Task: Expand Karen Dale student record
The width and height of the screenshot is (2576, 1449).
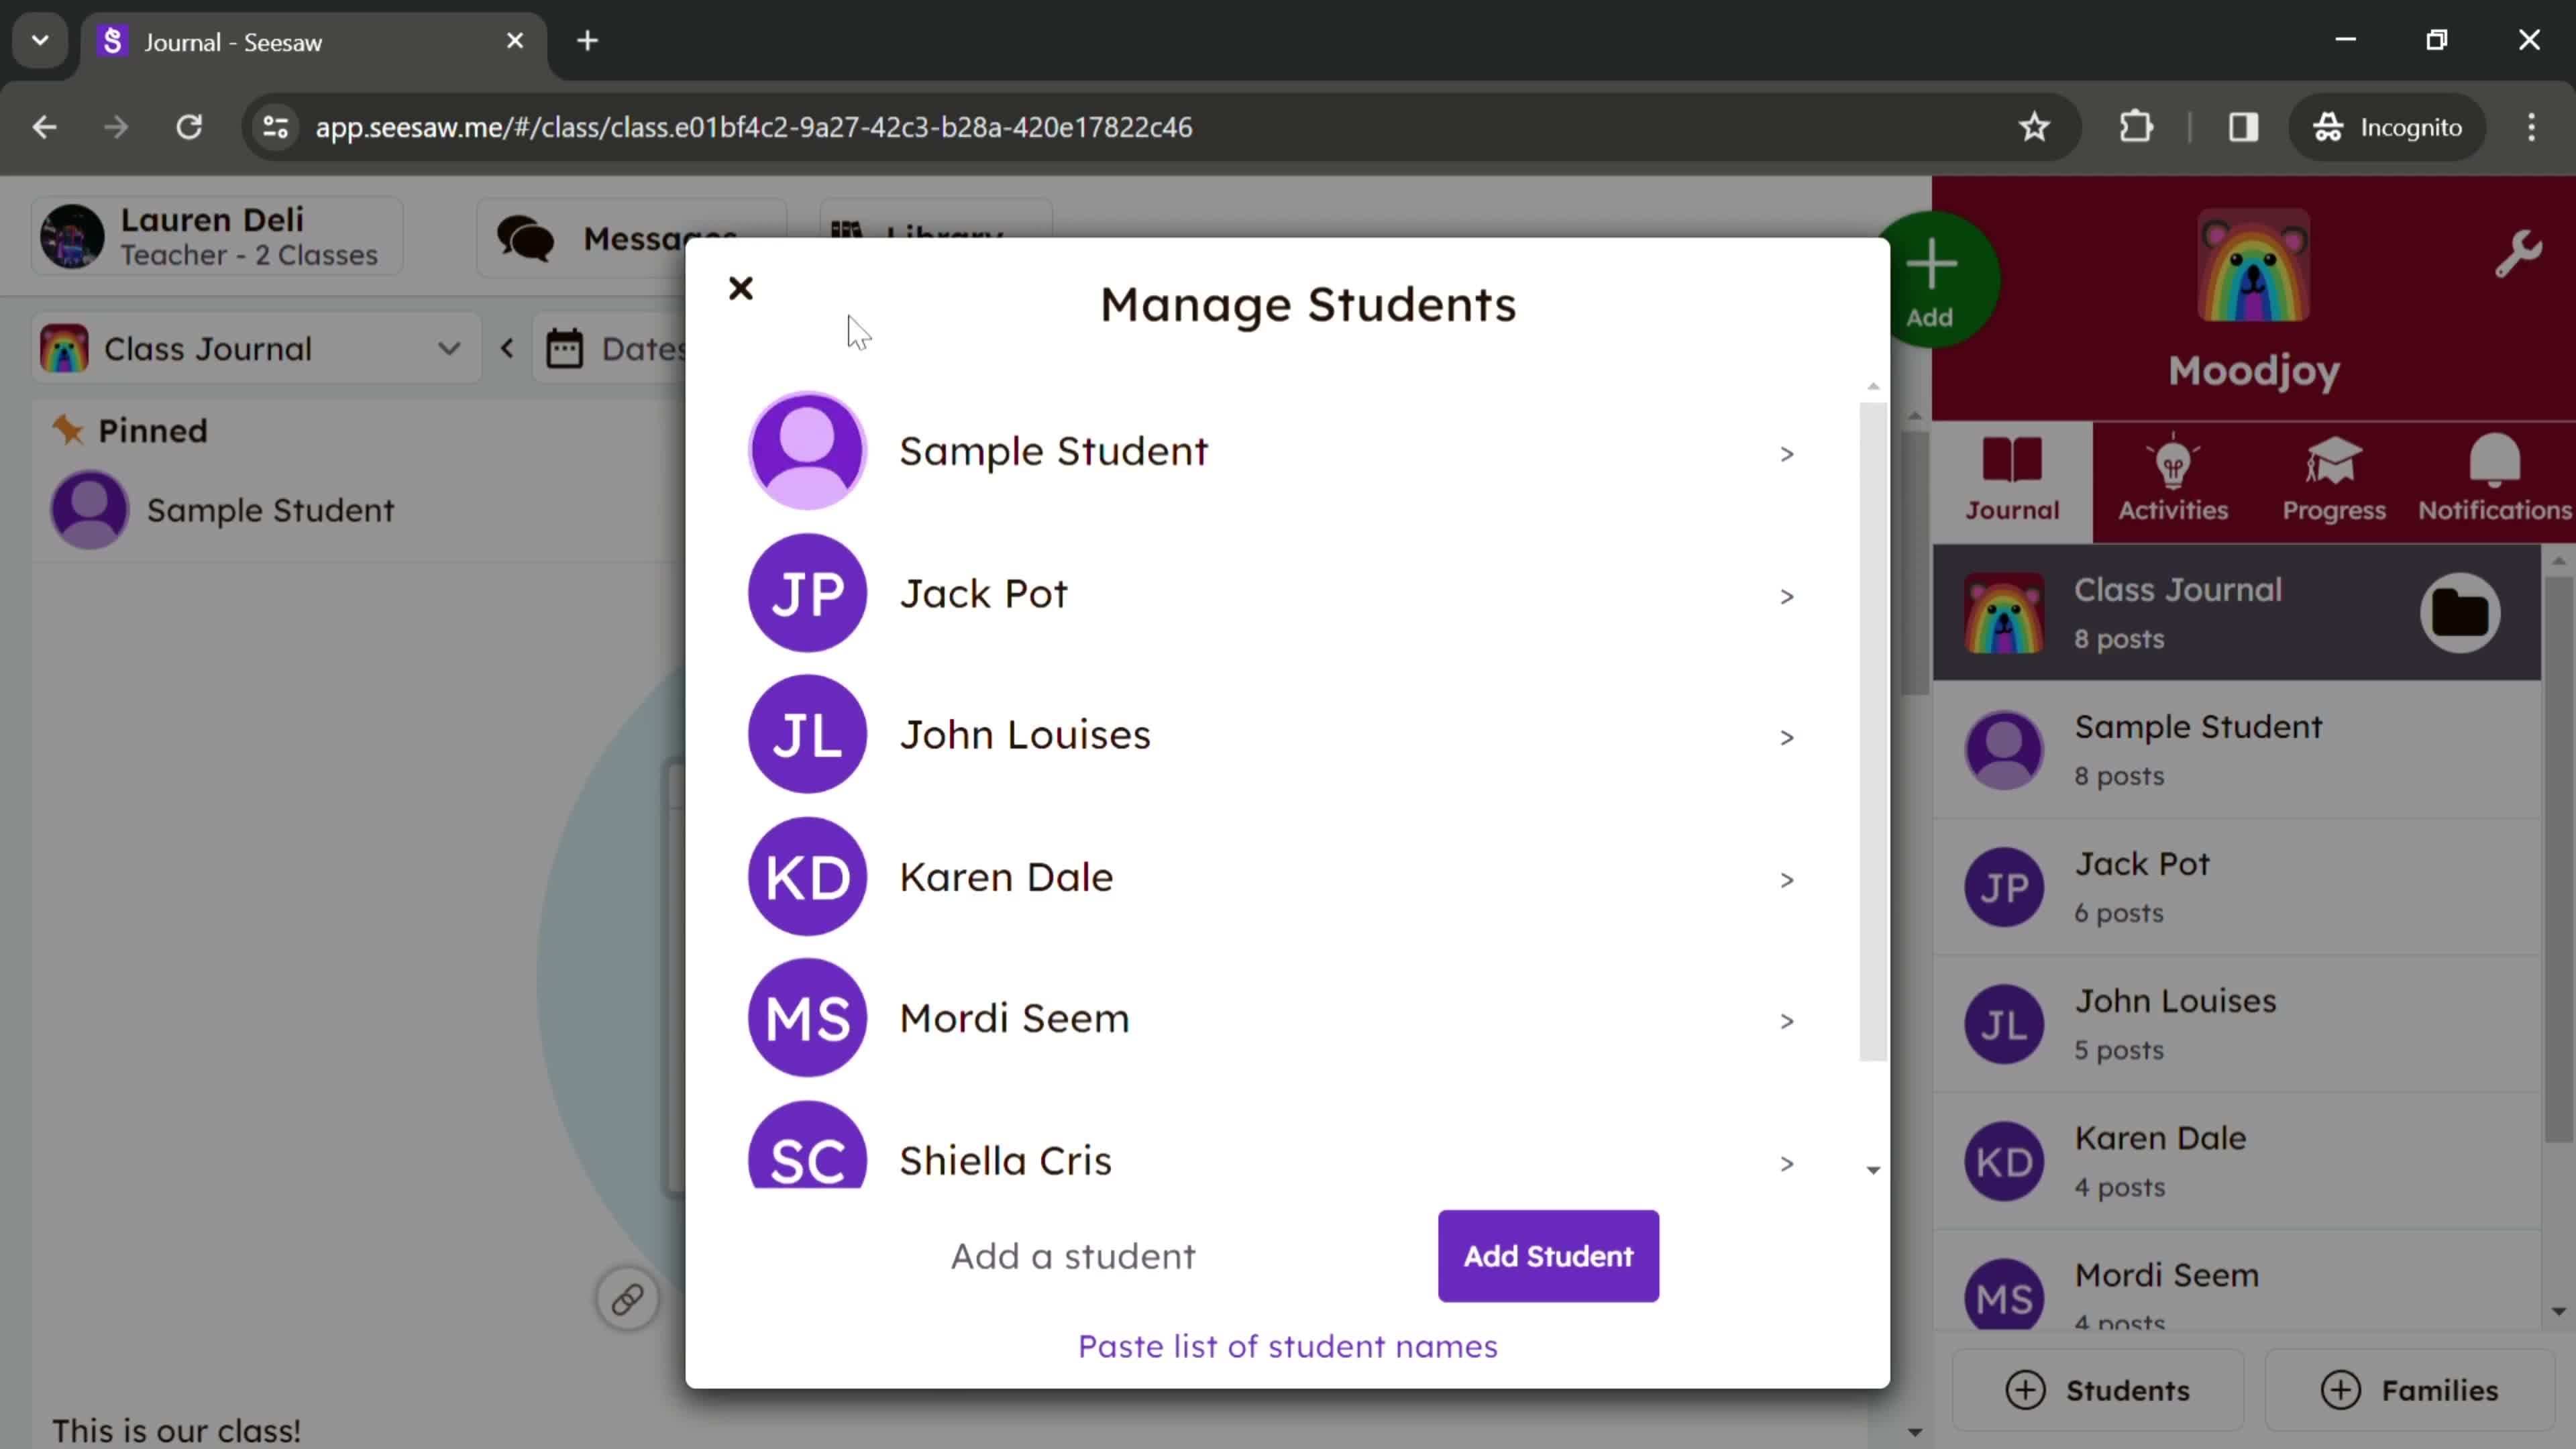Action: pyautogui.click(x=1785, y=875)
